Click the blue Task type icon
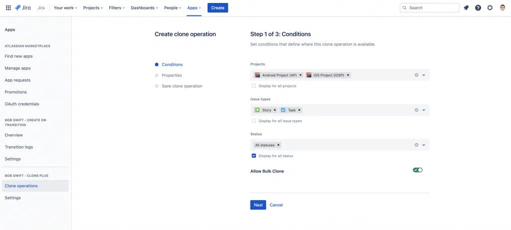 (x=283, y=110)
